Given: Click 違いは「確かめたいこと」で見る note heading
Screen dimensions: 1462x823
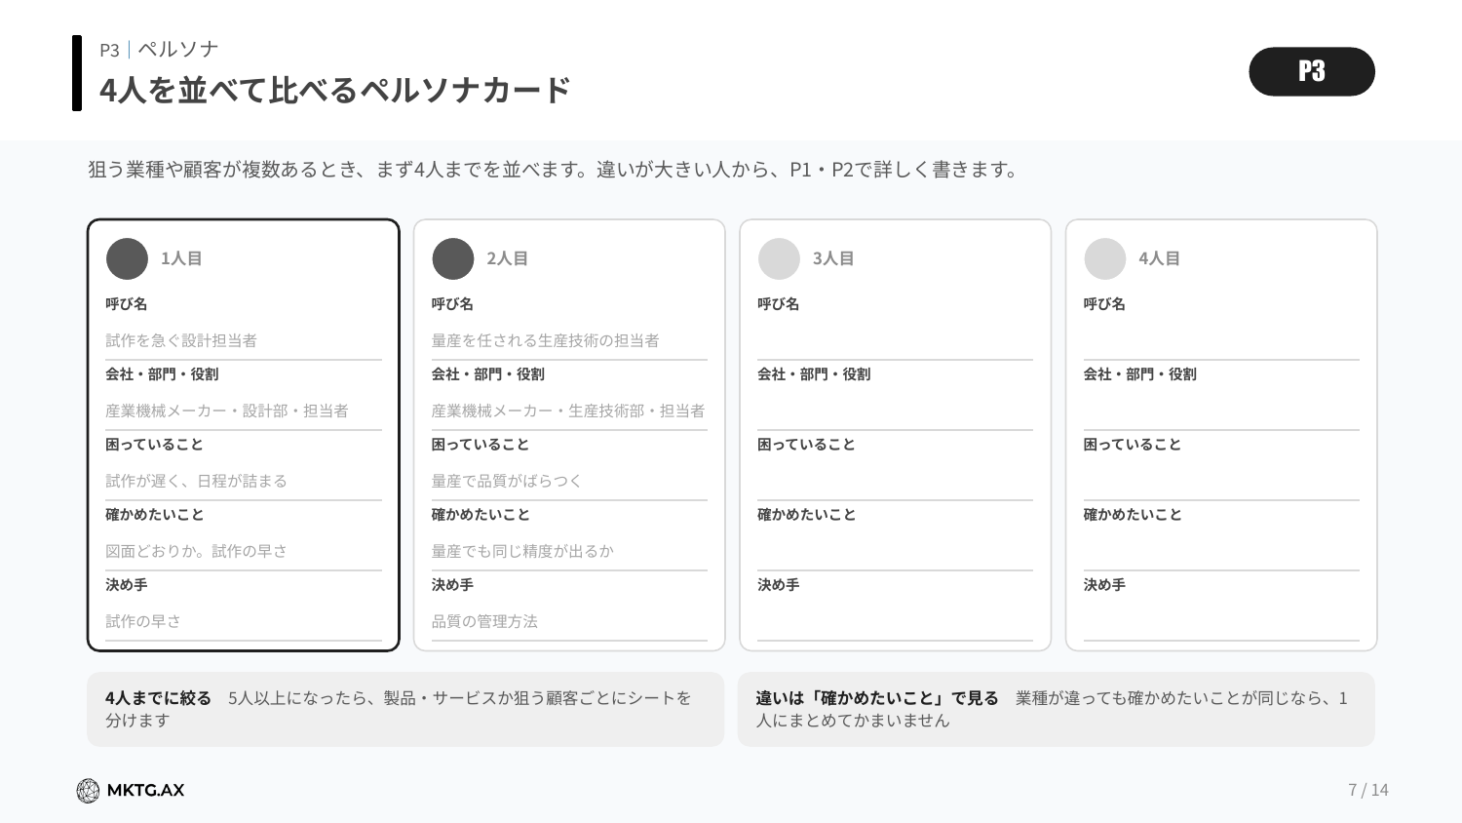Looking at the screenshot, I should coord(877,698).
